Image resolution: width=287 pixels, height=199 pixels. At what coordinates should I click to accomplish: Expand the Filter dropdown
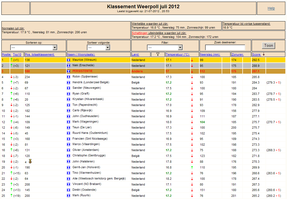[x=165, y=48]
